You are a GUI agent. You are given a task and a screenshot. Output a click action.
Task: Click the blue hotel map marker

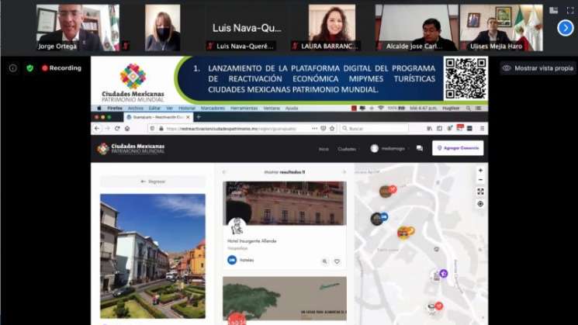tap(379, 219)
